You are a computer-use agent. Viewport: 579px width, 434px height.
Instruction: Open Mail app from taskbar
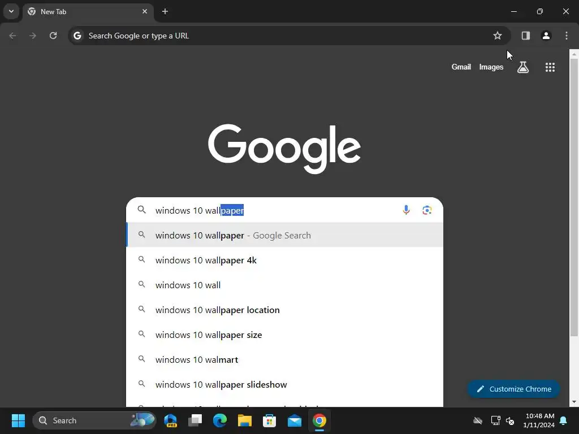pyautogui.click(x=294, y=420)
